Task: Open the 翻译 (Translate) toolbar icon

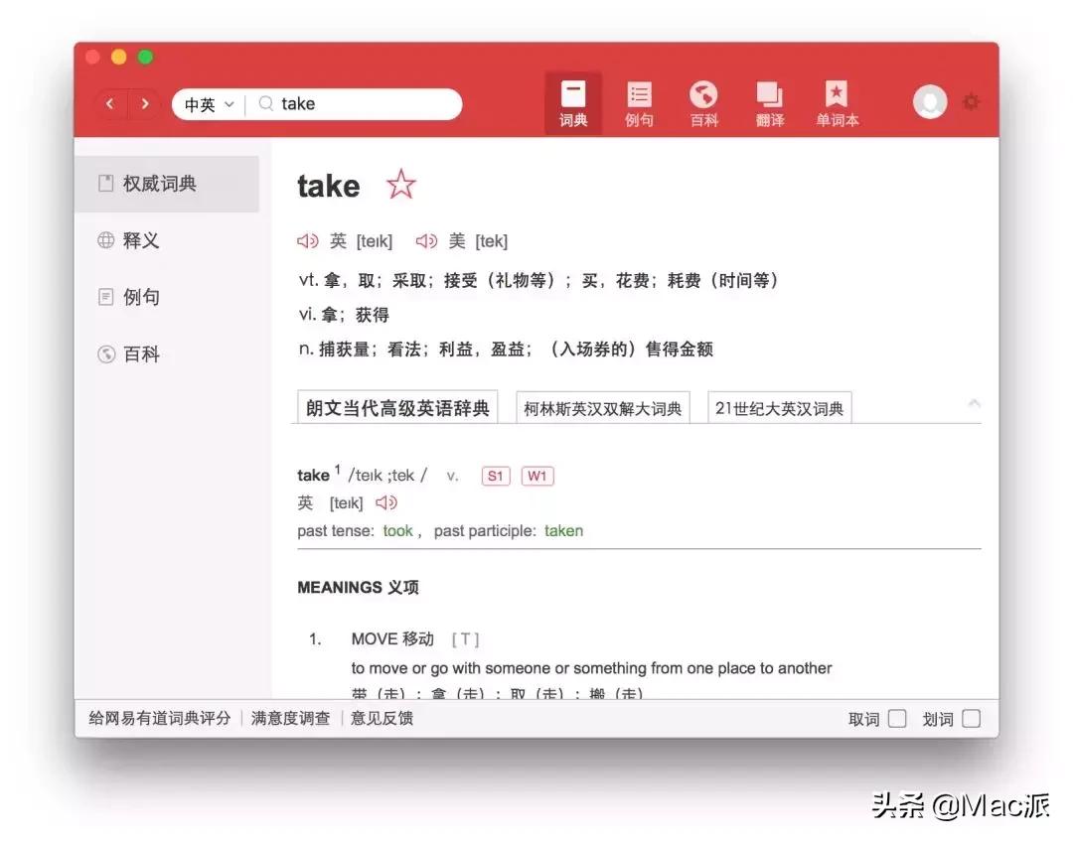Action: (769, 102)
